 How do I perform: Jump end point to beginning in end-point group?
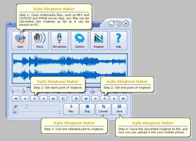click(86, 99)
